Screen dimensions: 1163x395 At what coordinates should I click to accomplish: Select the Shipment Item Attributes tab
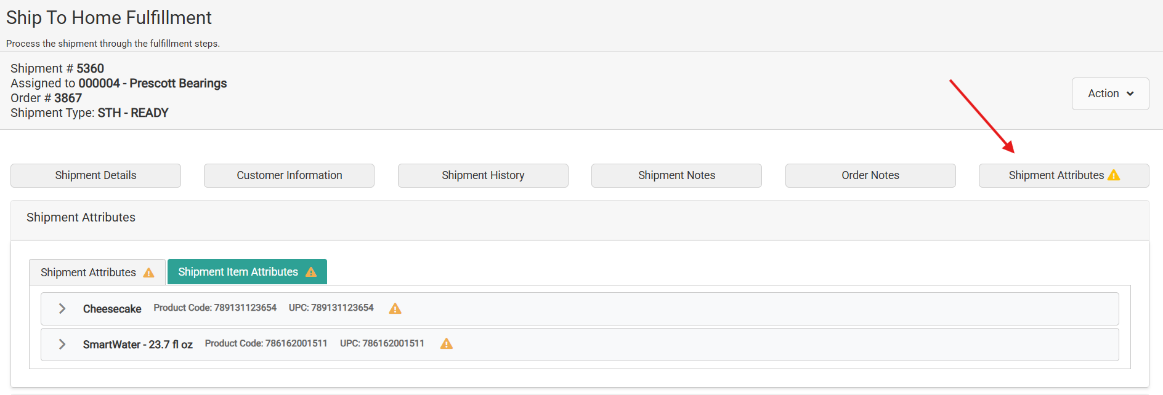click(238, 271)
